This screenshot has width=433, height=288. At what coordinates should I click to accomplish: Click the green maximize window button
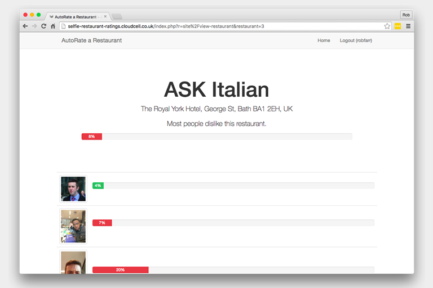(39, 15)
